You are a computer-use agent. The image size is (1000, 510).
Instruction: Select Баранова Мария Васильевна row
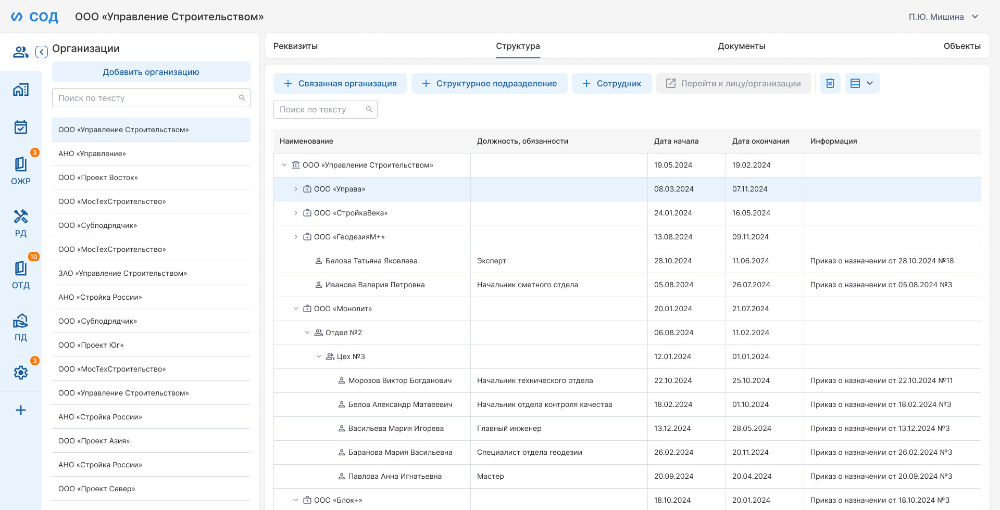tap(627, 452)
